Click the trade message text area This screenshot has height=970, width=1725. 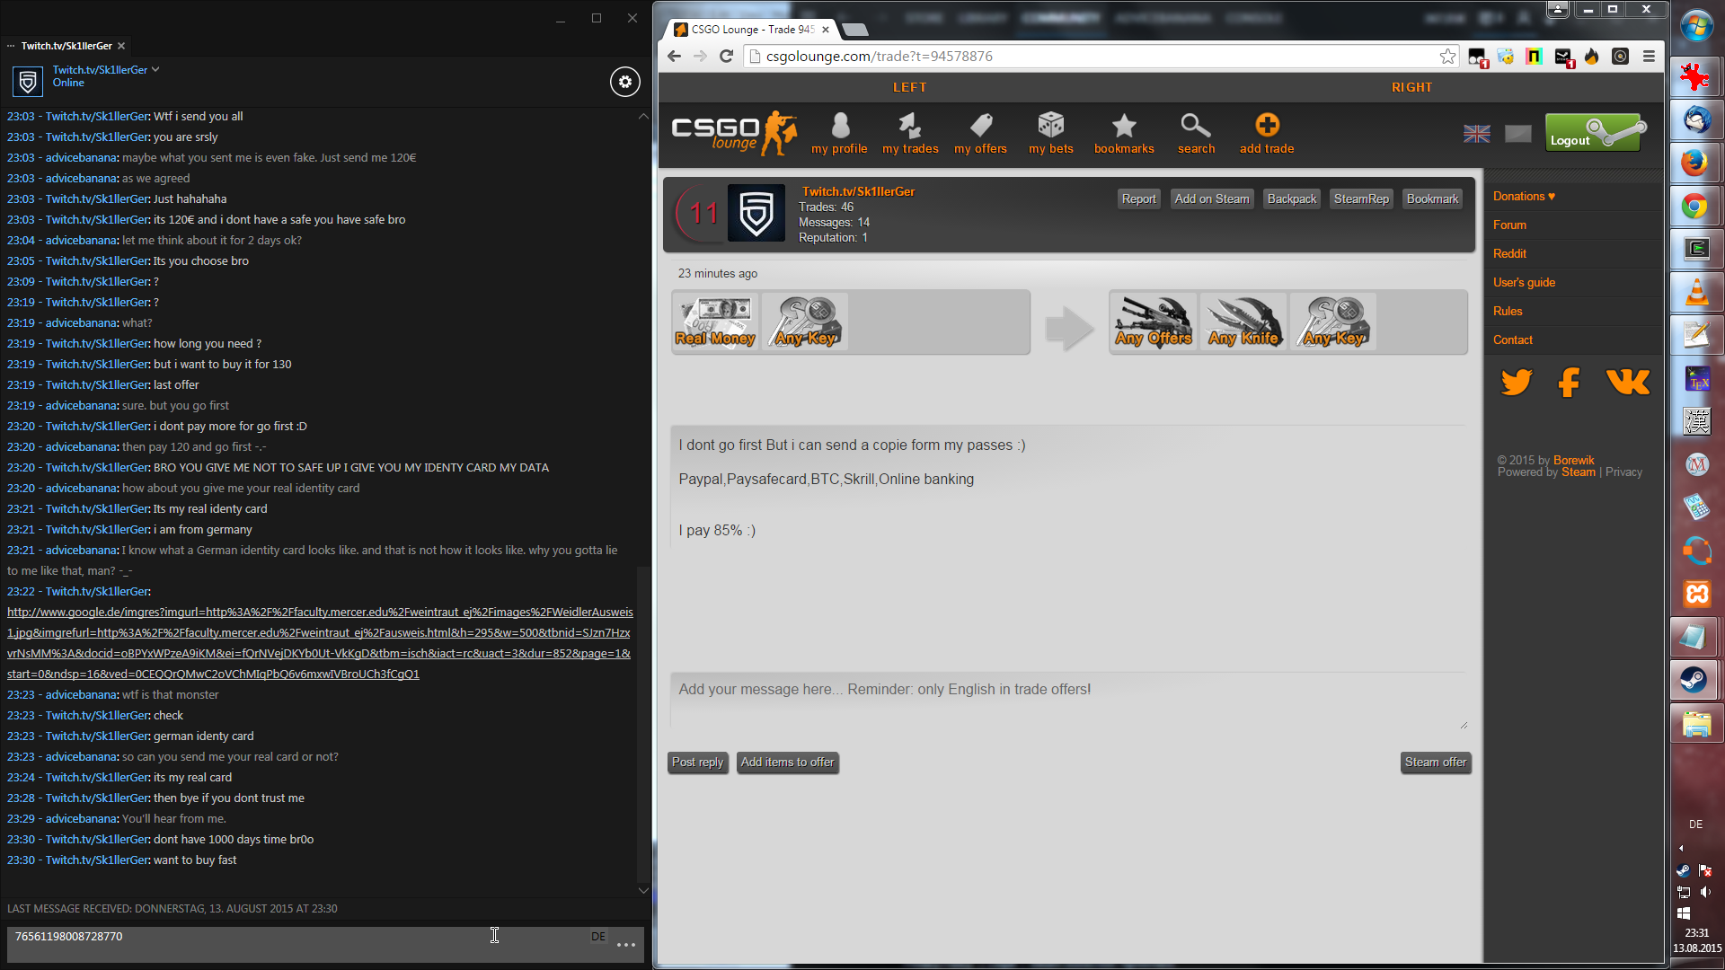click(x=1067, y=701)
